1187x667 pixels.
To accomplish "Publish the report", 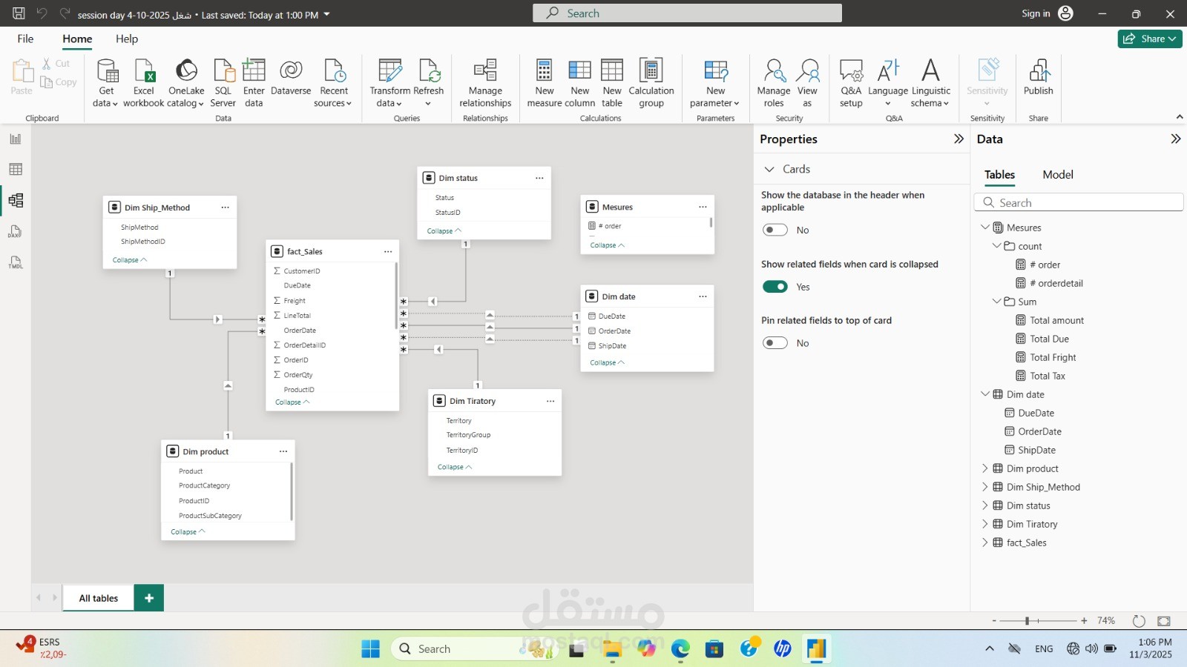I will click(1038, 77).
